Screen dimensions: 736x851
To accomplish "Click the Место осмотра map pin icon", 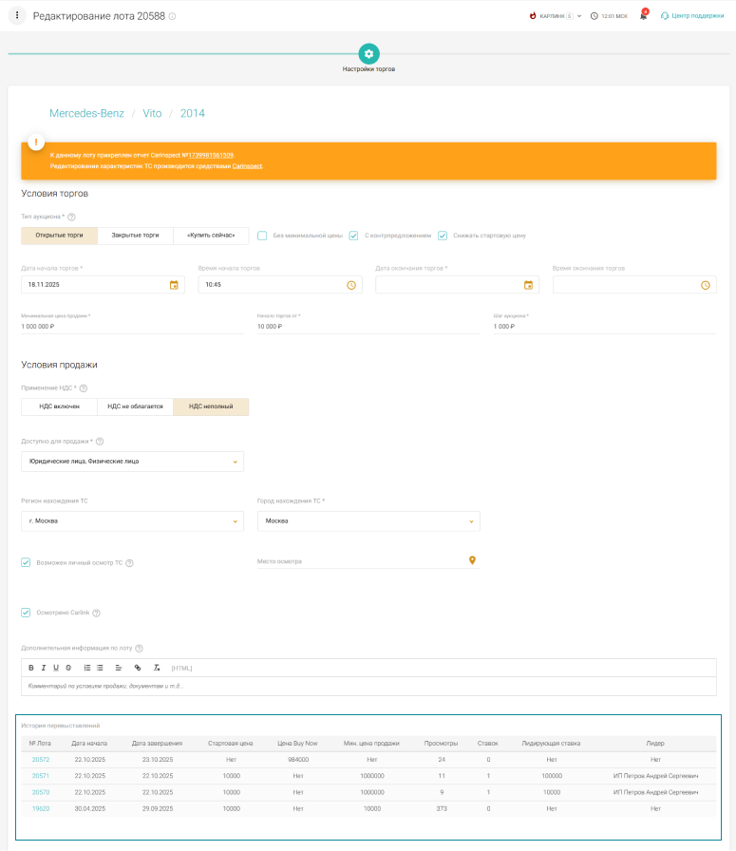I will click(472, 560).
